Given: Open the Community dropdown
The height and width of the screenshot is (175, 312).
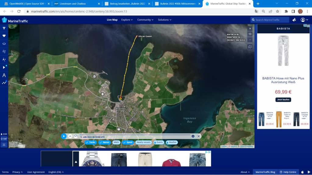Looking at the screenshot, I should click(145, 20).
